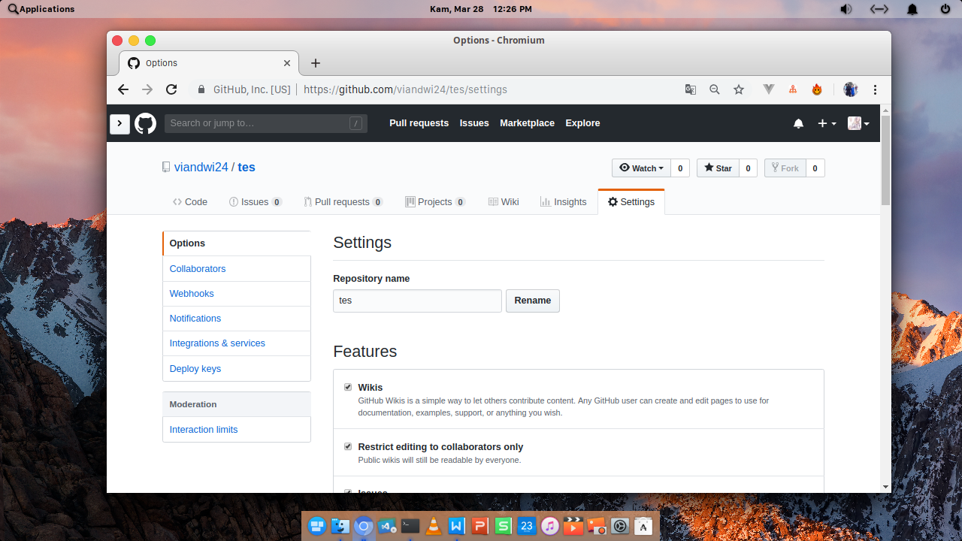Switch to the Code tab
This screenshot has width=962, height=541.
tap(190, 202)
